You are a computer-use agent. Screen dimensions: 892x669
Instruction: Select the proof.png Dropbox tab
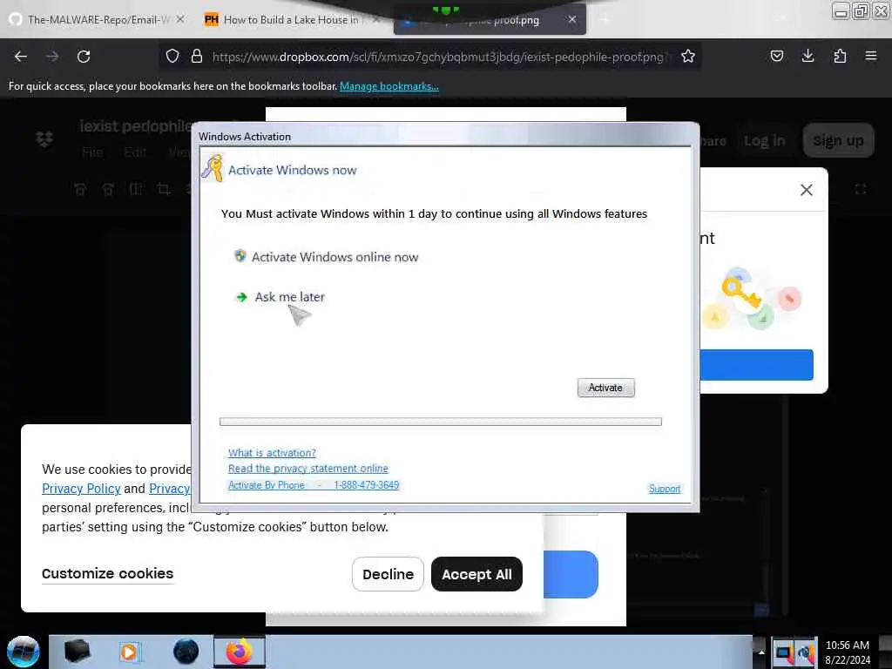coord(490,21)
